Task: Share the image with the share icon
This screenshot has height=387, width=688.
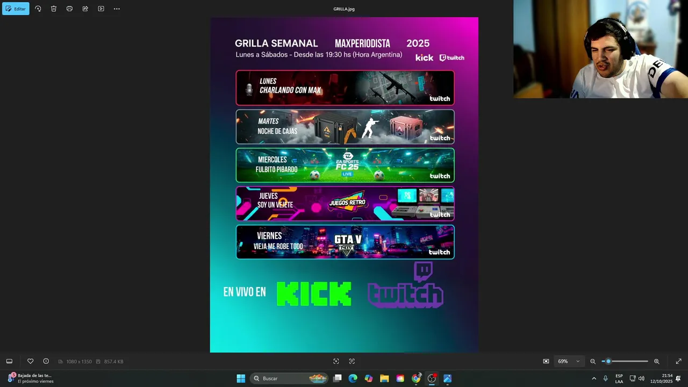Action: pos(85,9)
